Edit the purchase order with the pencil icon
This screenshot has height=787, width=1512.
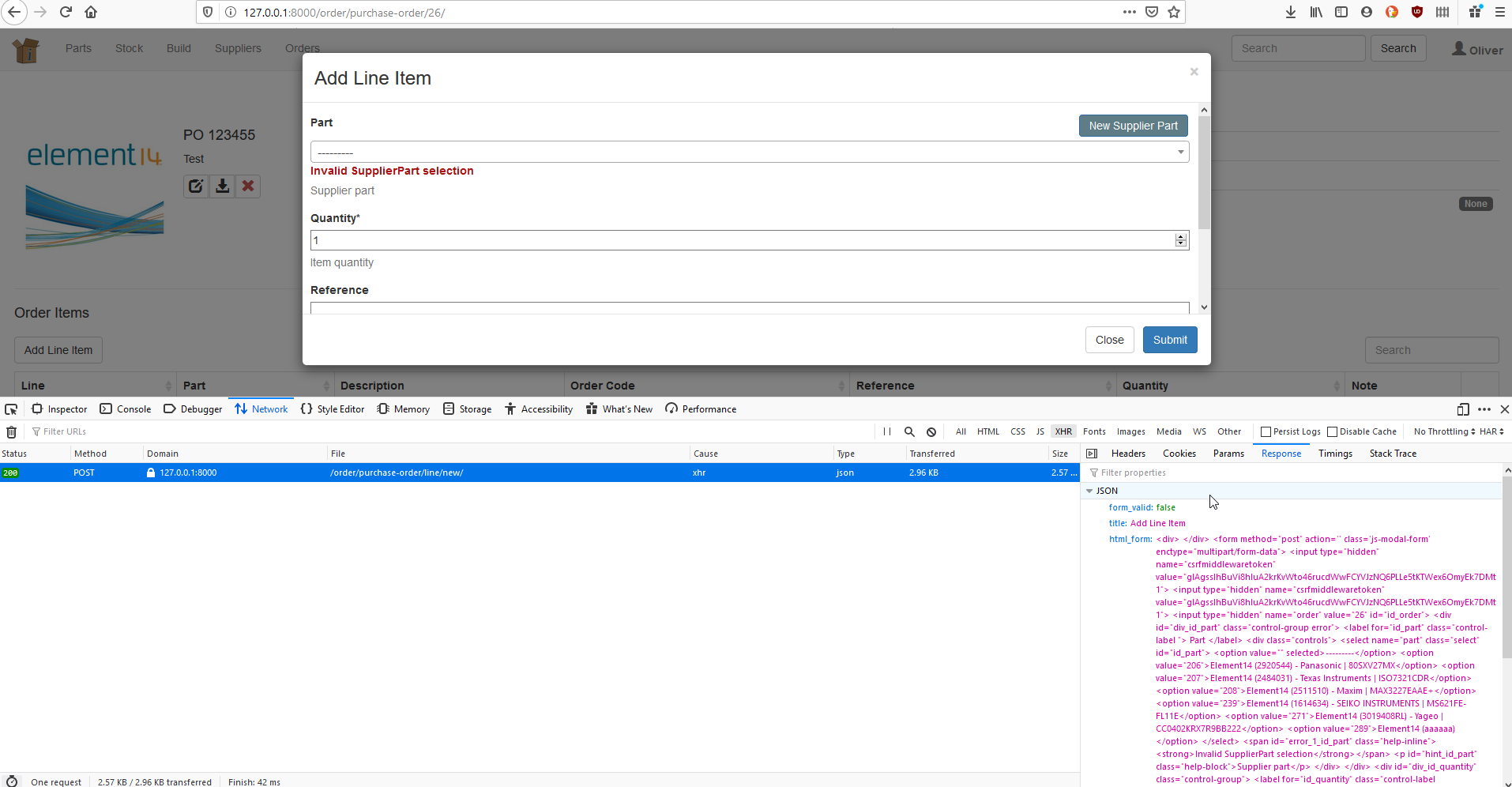click(x=196, y=186)
